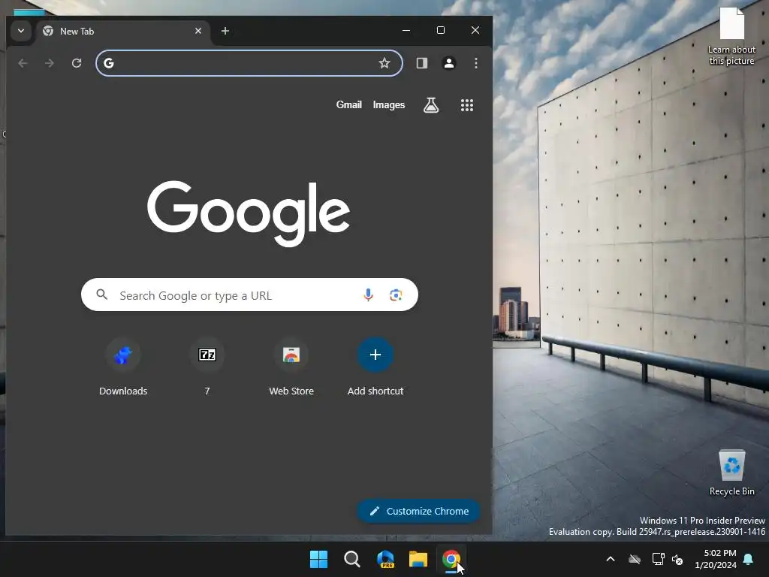
Task: Open the Web Store shortcut
Action: 291,367
